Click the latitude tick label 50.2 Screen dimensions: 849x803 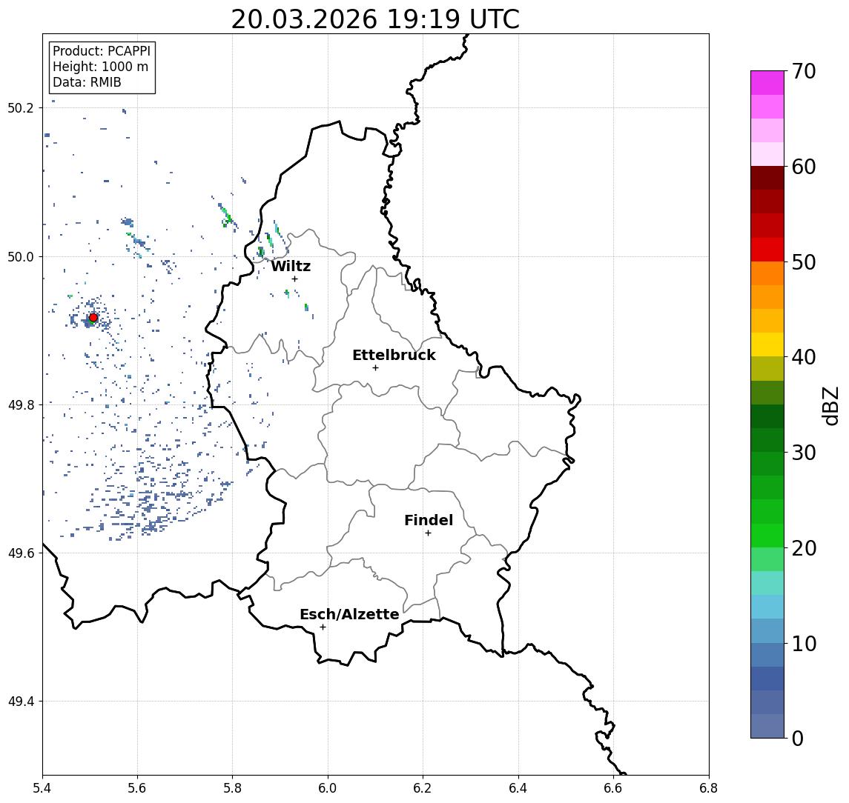(x=21, y=107)
